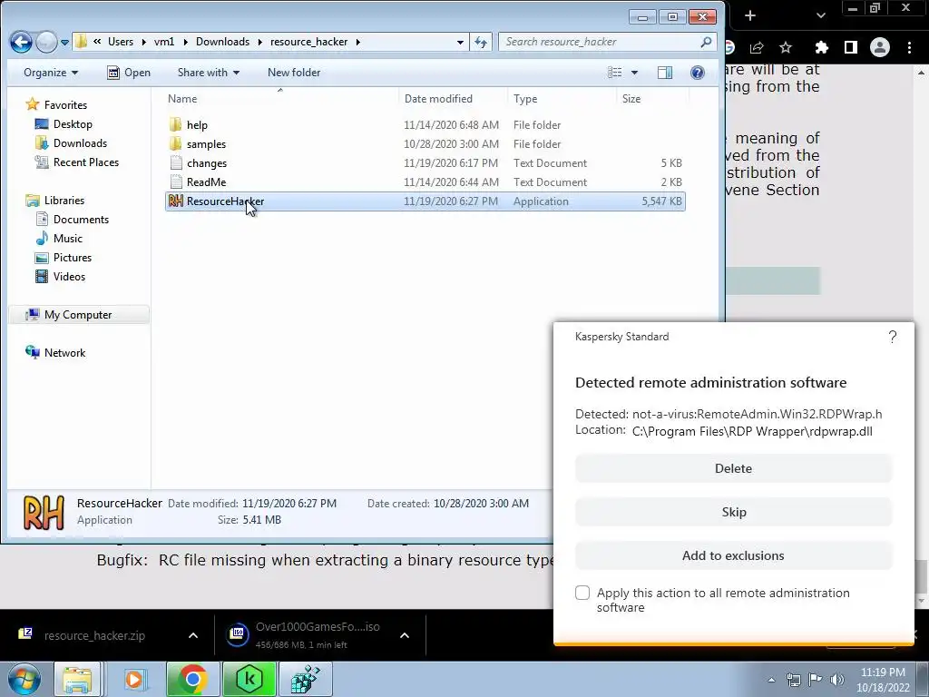Open the Videos library
The image size is (929, 697).
point(61,276)
